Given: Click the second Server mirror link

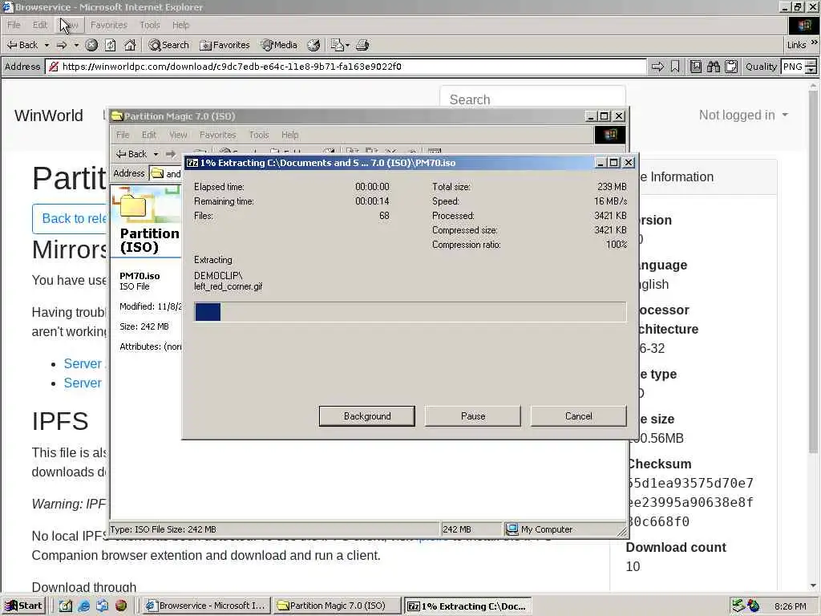Looking at the screenshot, I should (83, 383).
